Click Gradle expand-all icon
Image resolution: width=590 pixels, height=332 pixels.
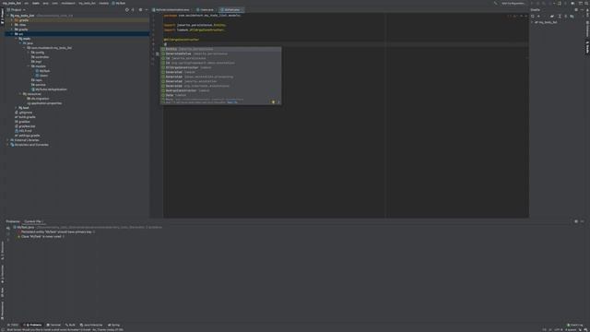point(560,17)
